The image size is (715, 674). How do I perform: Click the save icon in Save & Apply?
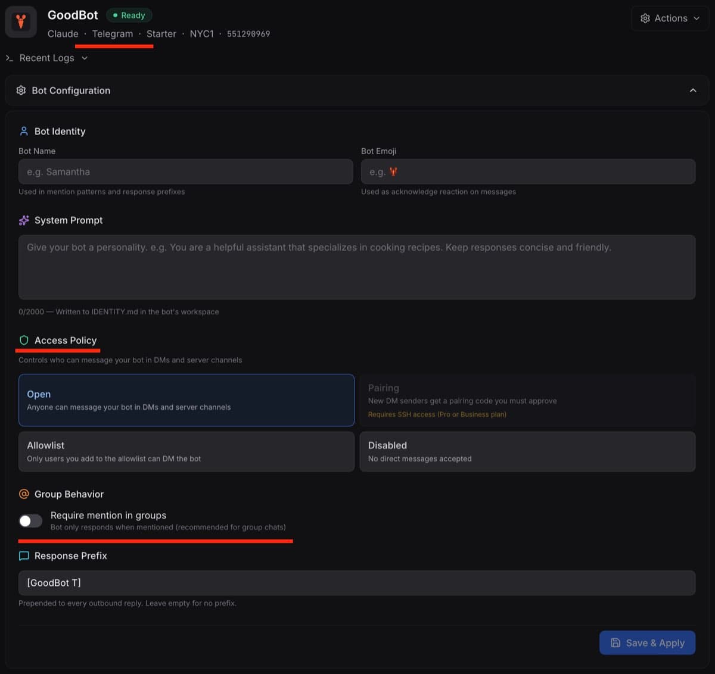point(615,642)
